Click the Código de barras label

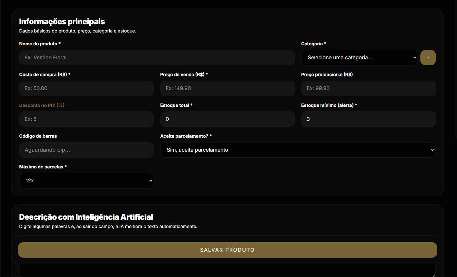click(x=38, y=136)
